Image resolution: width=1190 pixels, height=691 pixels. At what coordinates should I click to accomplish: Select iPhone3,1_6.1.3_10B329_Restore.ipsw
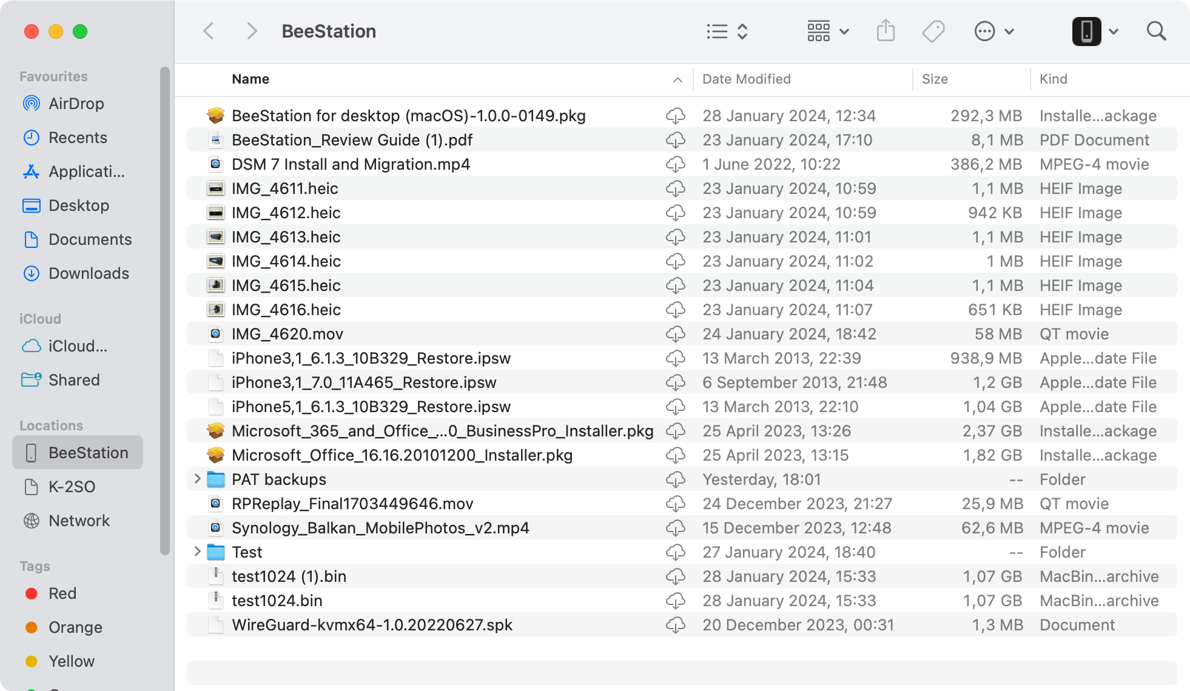(x=682, y=358)
